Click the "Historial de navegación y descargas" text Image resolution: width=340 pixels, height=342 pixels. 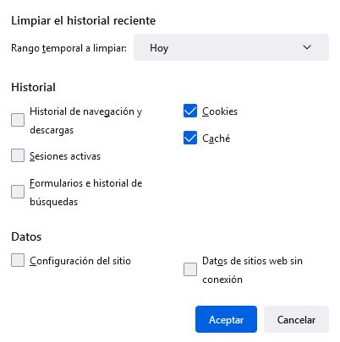[x=86, y=121]
